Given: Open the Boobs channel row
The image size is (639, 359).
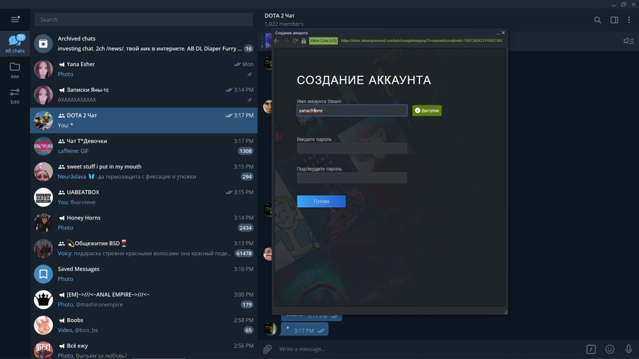Looking at the screenshot, I should point(144,325).
